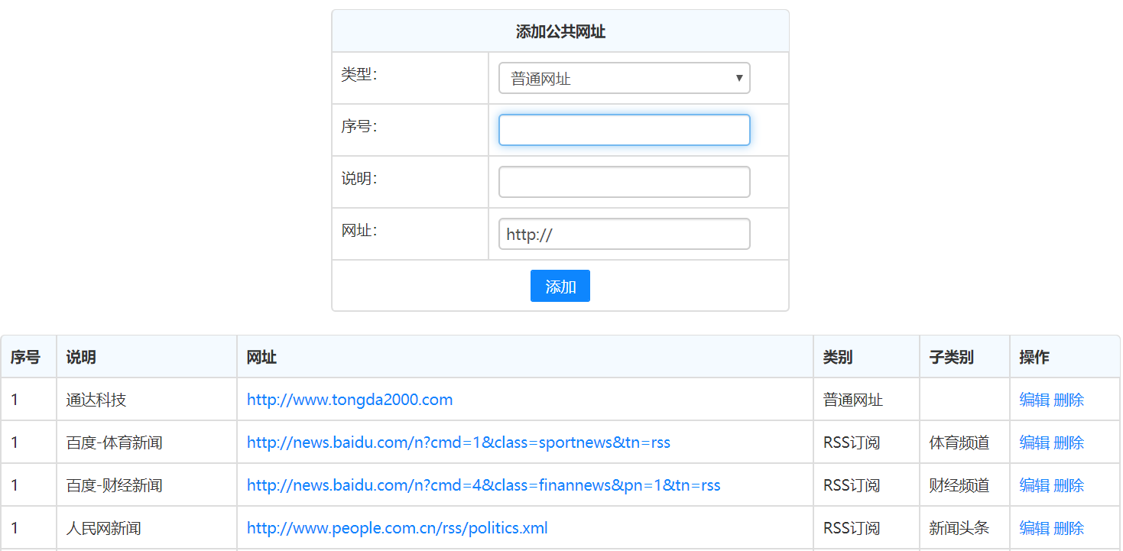Viewport: 1123px width, 551px height.
Task: Open the tongda2000.com link
Action: [x=349, y=400]
